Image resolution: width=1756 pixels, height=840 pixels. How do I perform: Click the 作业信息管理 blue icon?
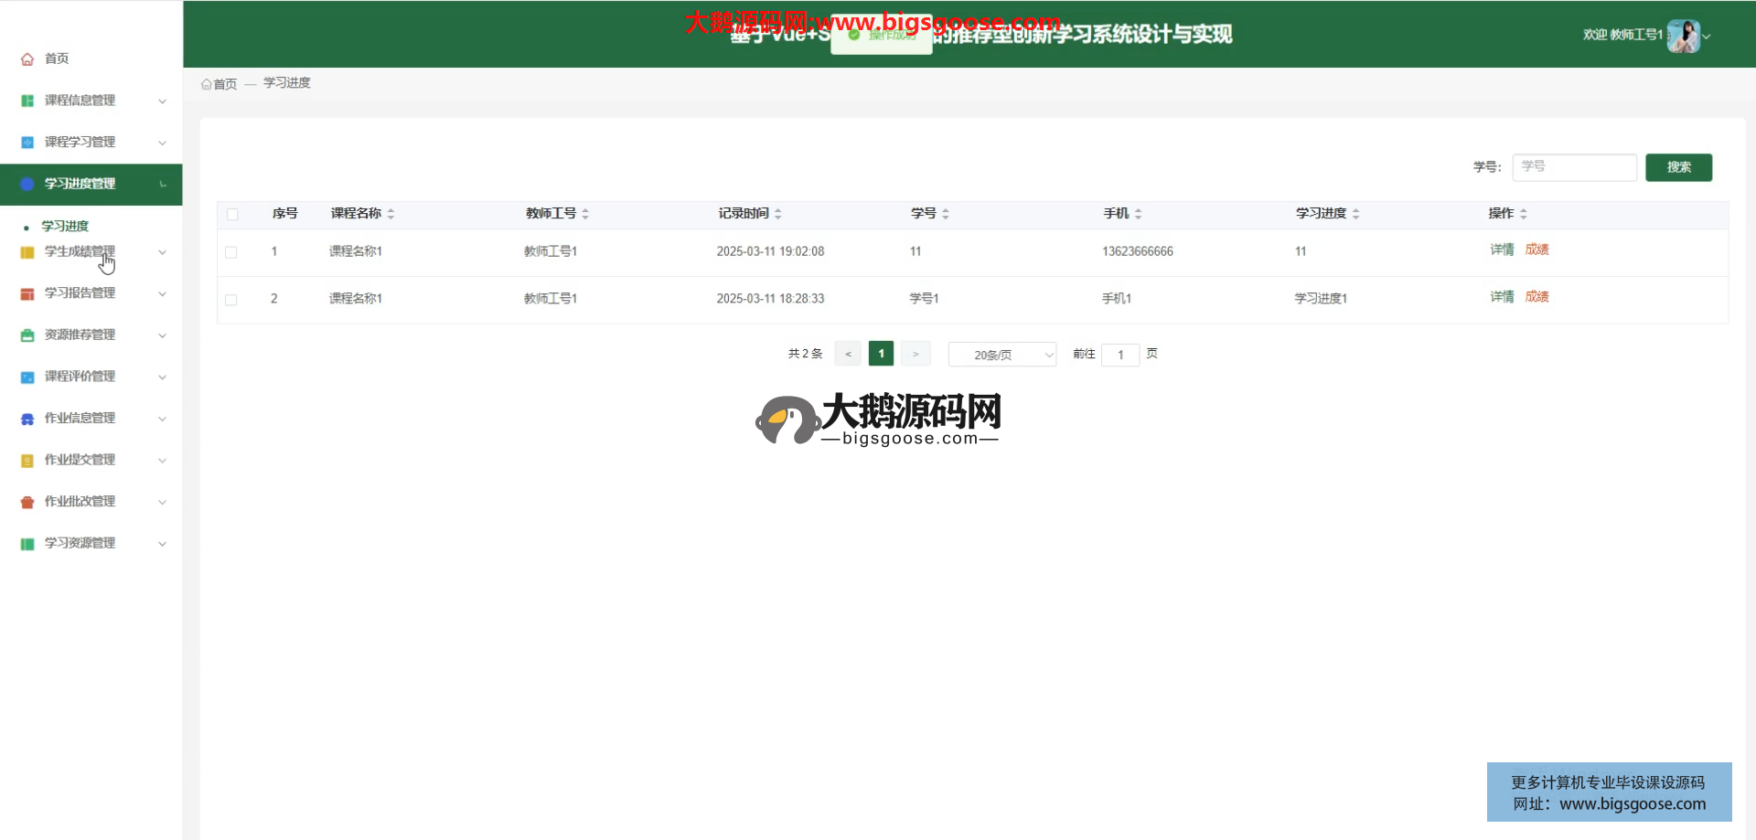[x=27, y=419]
